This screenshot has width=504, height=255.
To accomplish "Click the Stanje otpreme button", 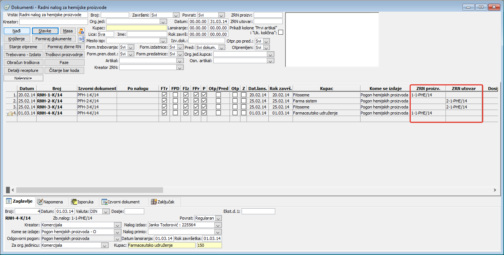I will pyautogui.click(x=23, y=47).
